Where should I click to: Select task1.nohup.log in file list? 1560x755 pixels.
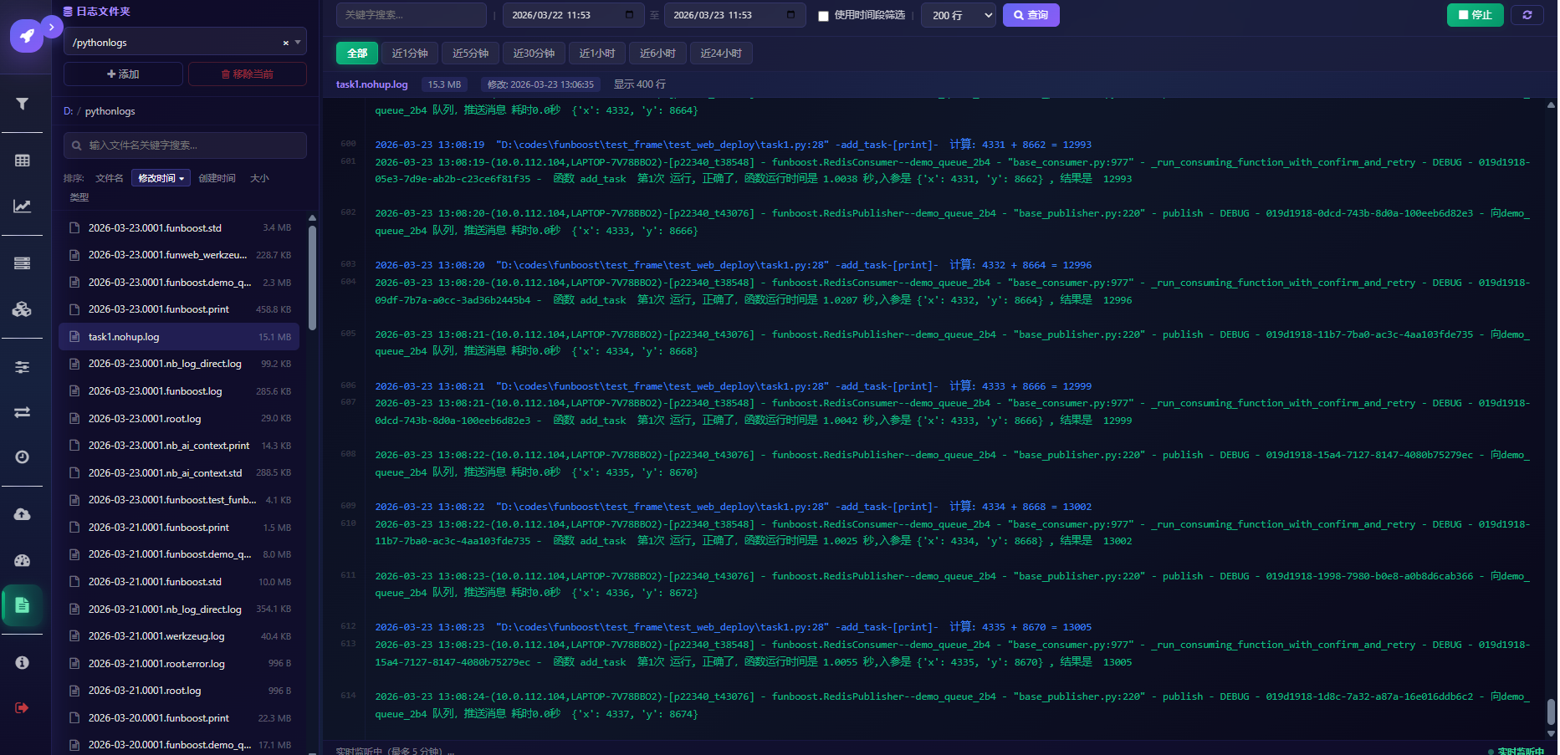point(179,337)
